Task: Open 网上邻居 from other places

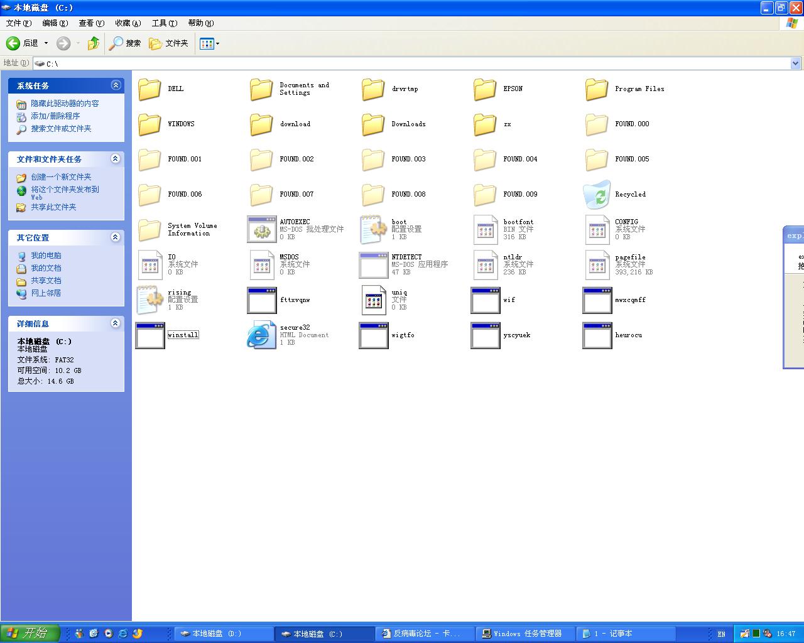Action: tap(46, 293)
